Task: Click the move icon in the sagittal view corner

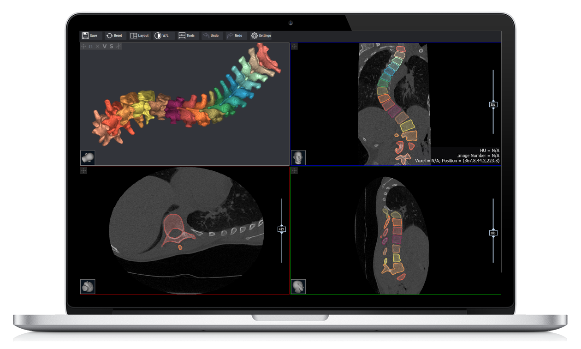Action: click(x=294, y=171)
